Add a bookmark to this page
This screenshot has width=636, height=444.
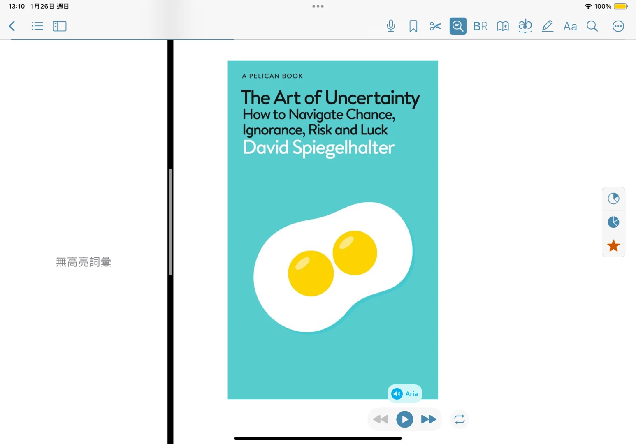tap(413, 26)
